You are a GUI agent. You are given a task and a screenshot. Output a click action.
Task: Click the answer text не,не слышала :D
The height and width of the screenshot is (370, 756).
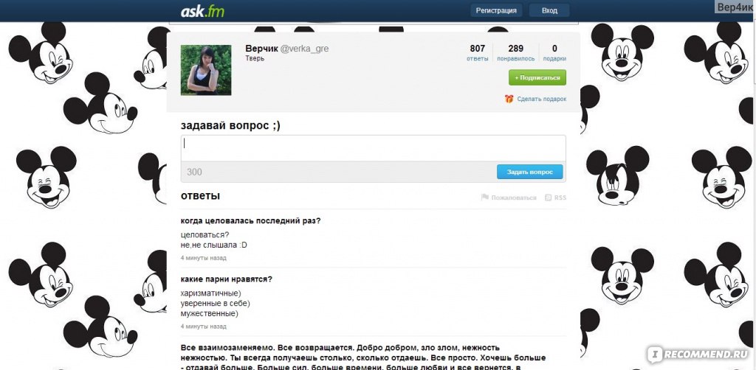pos(213,245)
